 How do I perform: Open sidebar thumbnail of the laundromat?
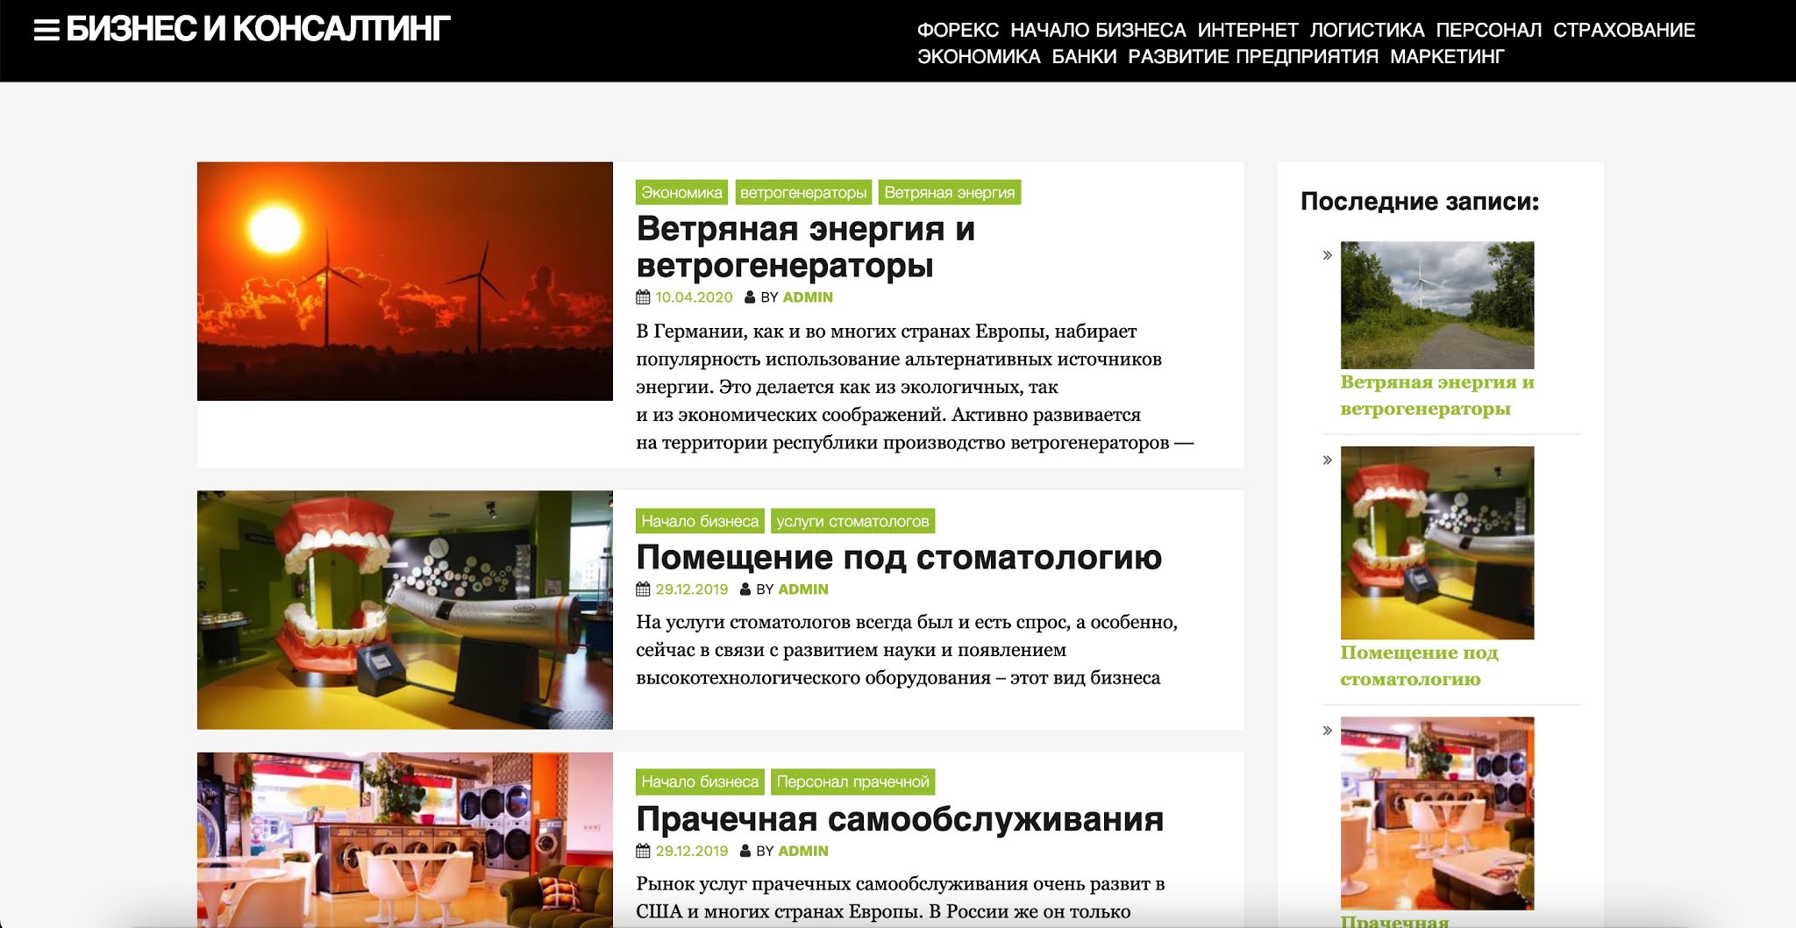click(1437, 813)
